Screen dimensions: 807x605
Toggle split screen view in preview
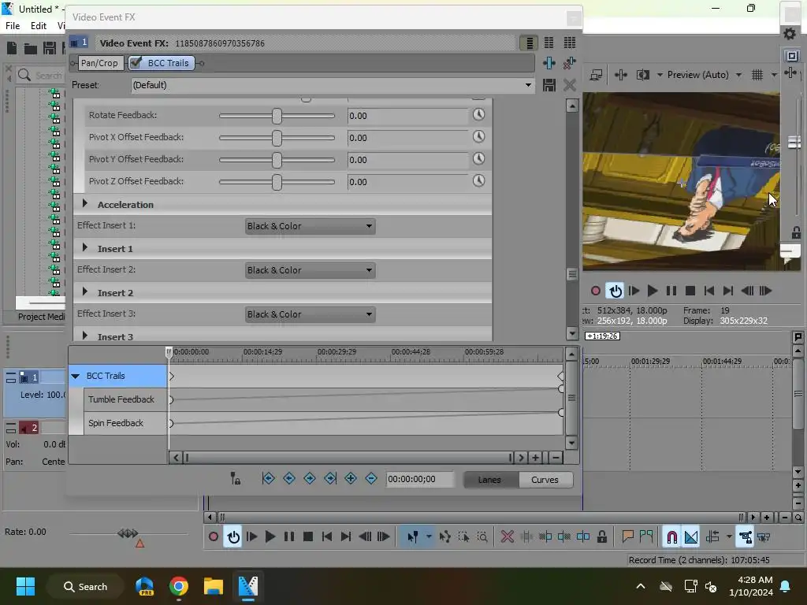(x=643, y=75)
